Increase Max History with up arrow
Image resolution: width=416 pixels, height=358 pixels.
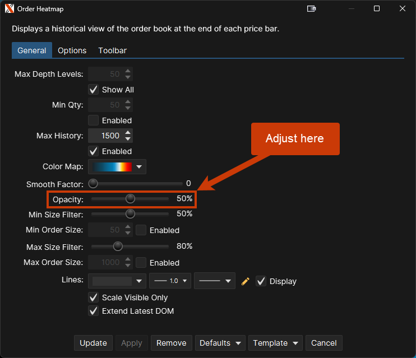point(128,133)
